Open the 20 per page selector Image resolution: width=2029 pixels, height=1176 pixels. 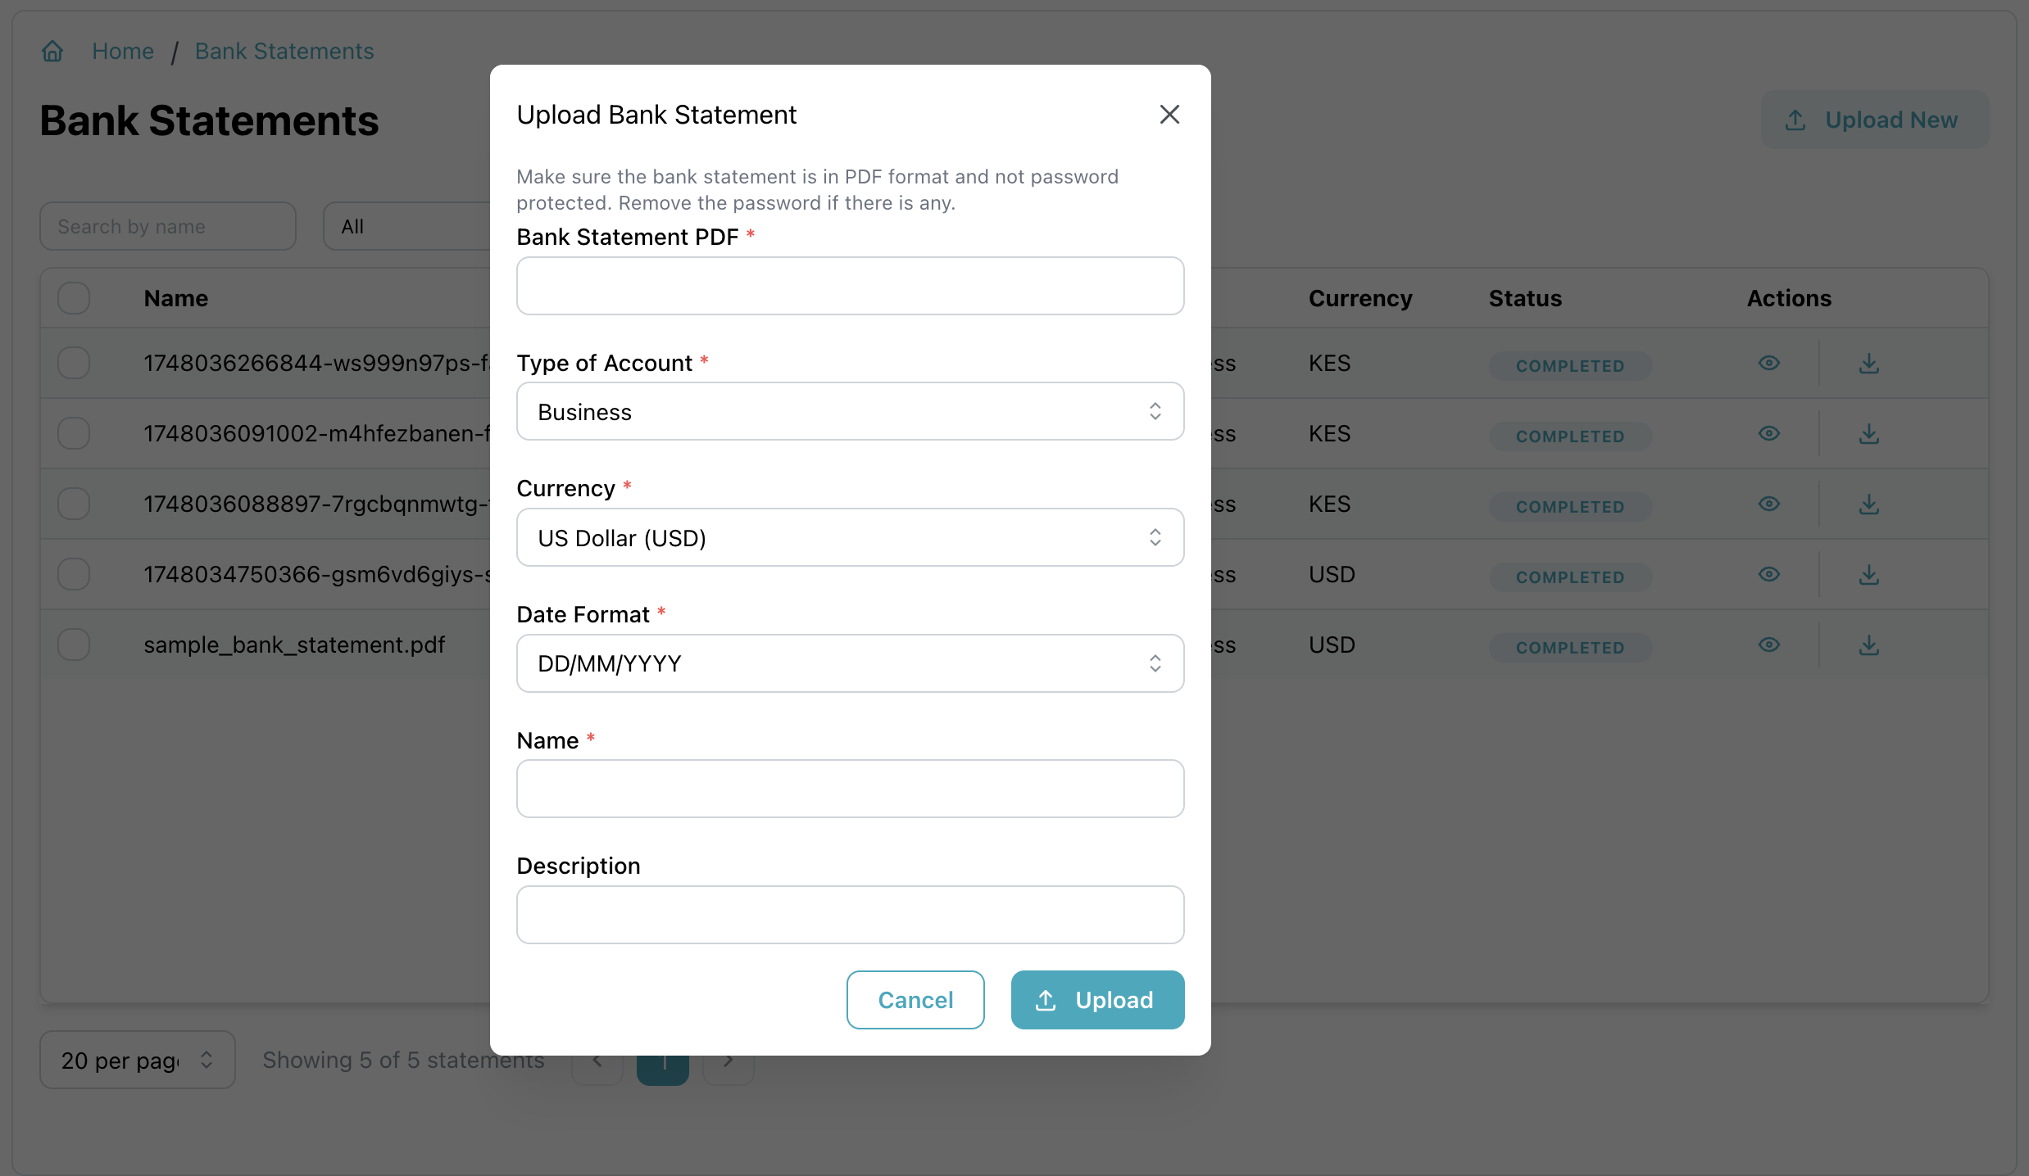click(136, 1059)
